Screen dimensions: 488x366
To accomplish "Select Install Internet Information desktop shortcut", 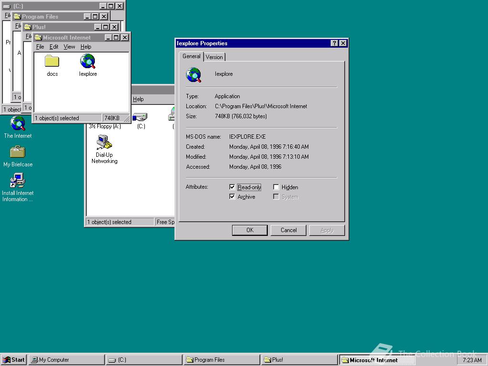I will coord(18,181).
